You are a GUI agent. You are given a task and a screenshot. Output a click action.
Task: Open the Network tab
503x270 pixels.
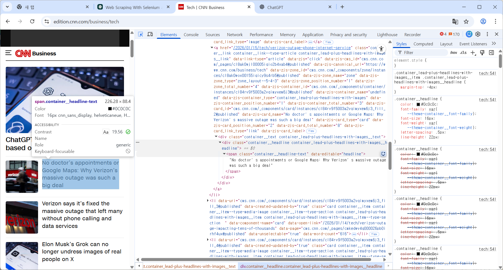pyautogui.click(x=235, y=34)
